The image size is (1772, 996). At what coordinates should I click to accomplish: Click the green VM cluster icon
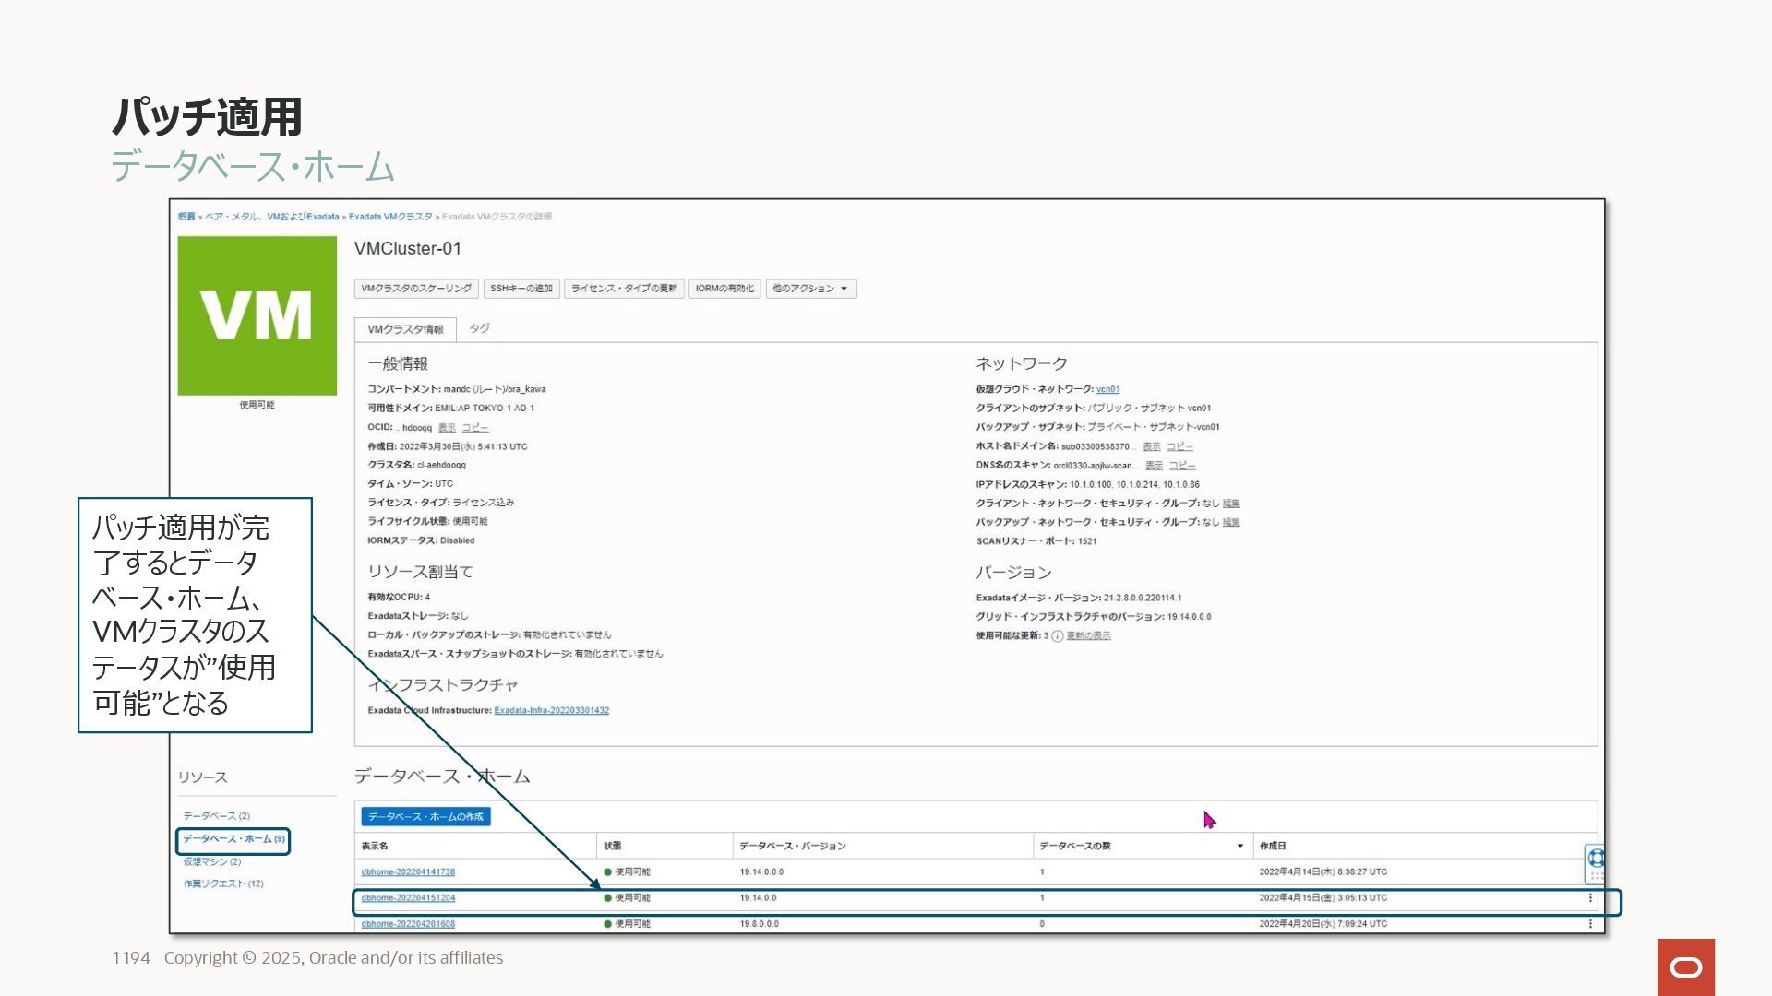tap(257, 315)
